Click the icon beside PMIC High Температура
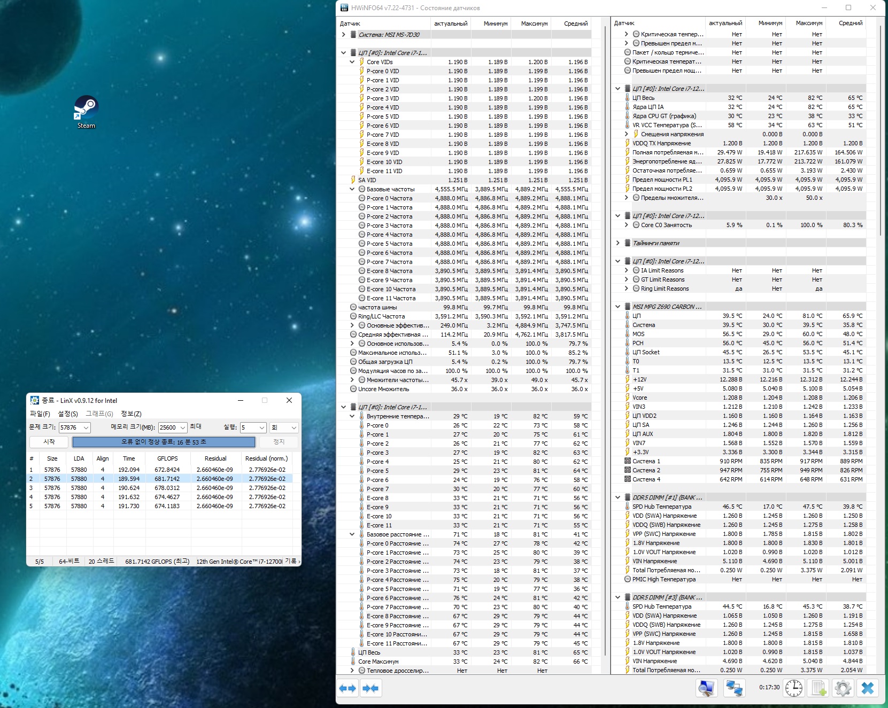 coord(628,579)
